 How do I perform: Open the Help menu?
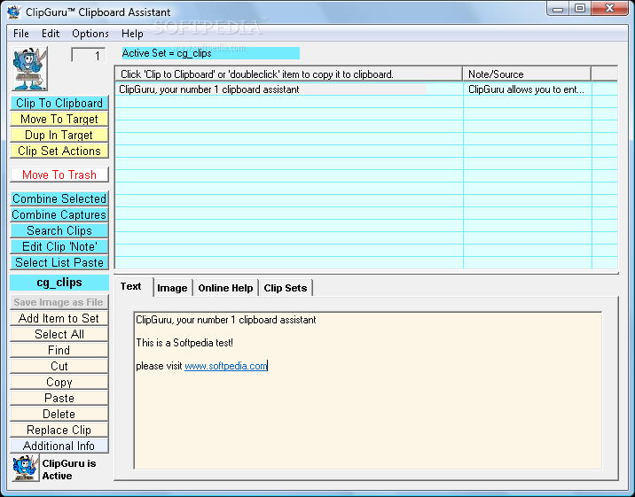click(132, 34)
